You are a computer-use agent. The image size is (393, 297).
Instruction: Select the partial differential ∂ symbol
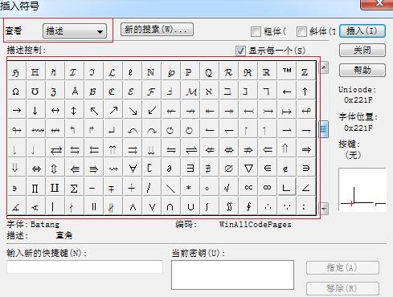[170, 169]
